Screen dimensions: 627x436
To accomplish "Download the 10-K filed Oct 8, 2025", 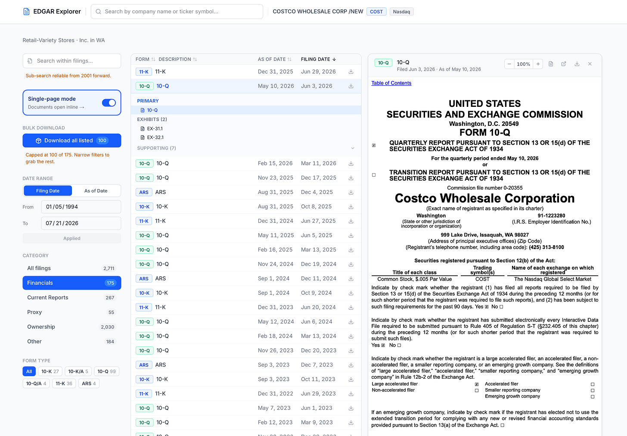I will point(351,207).
